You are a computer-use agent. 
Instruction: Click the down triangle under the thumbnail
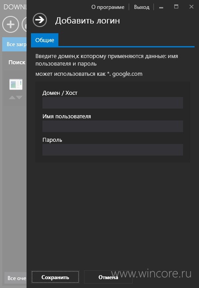coord(19,97)
